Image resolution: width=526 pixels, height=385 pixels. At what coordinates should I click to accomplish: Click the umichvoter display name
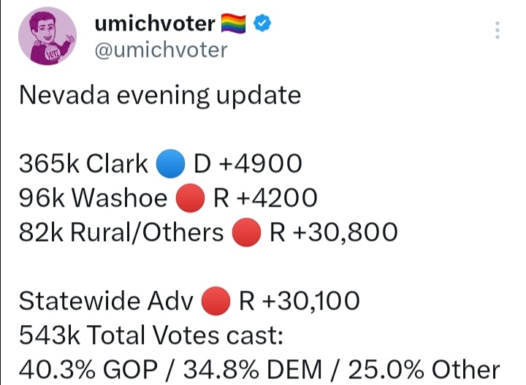[x=155, y=24]
